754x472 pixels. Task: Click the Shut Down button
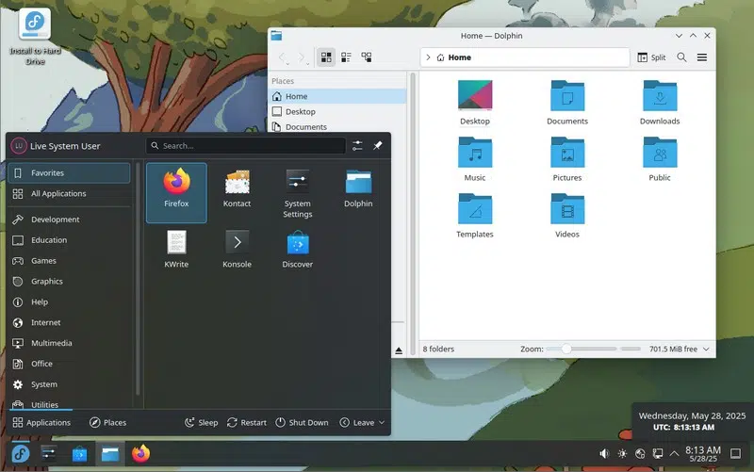tap(302, 423)
